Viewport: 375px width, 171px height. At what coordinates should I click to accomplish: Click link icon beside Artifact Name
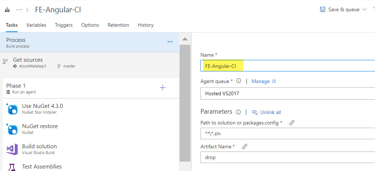point(244,146)
